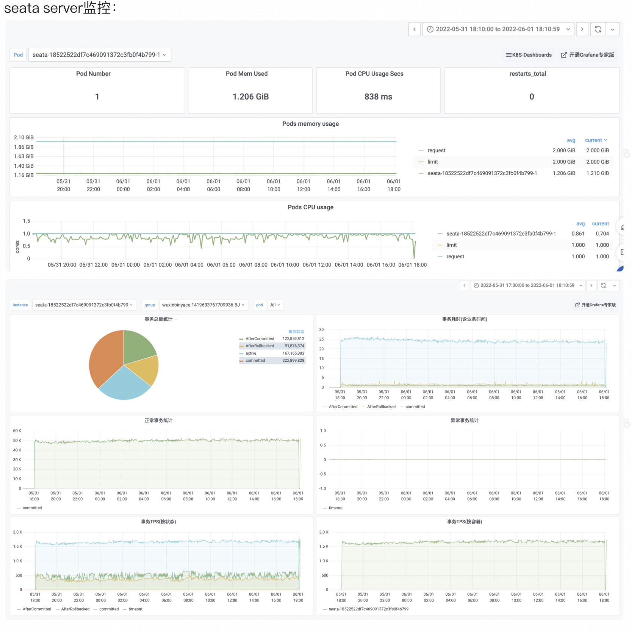Shift the 18:10:00 time range forward
This screenshot has width=634, height=632.
582,29
